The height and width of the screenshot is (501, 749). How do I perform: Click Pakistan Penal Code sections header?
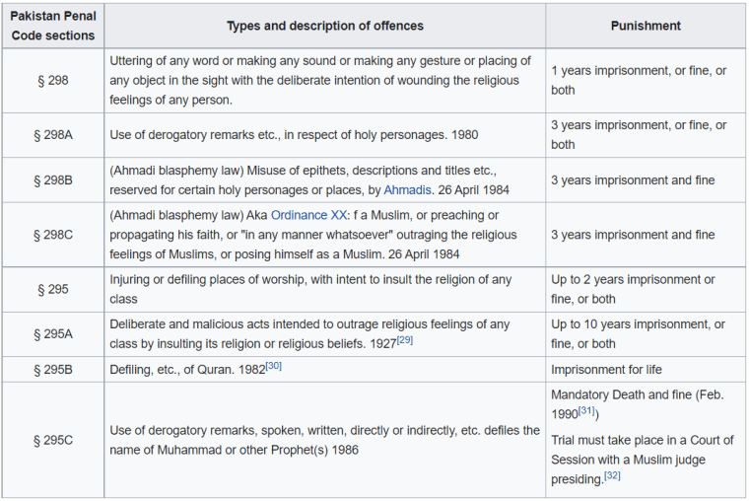[53, 26]
